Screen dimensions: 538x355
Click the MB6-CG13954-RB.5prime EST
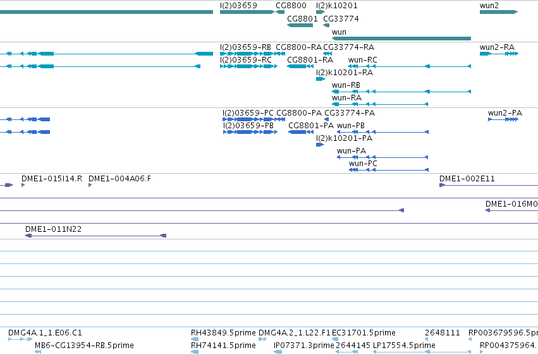(38, 352)
